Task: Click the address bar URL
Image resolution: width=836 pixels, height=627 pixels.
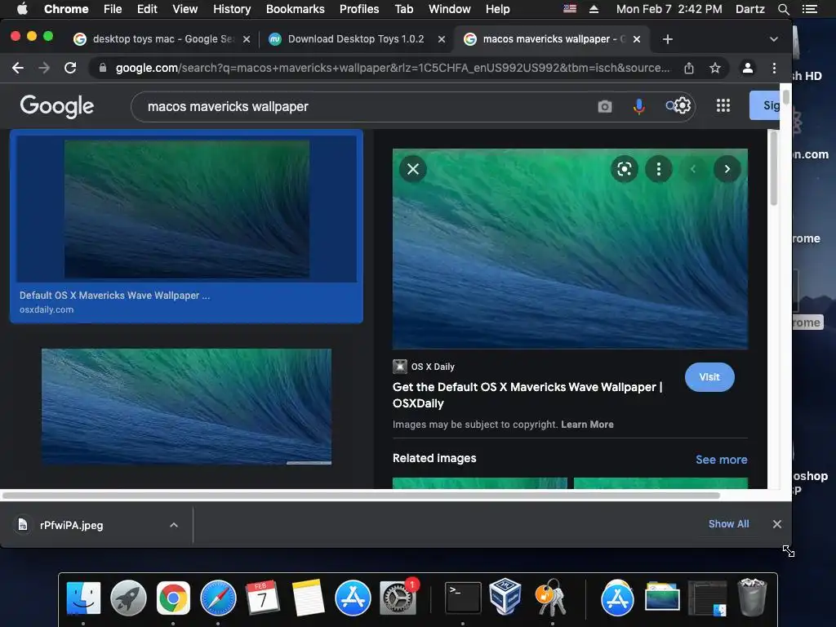Action: click(x=393, y=68)
